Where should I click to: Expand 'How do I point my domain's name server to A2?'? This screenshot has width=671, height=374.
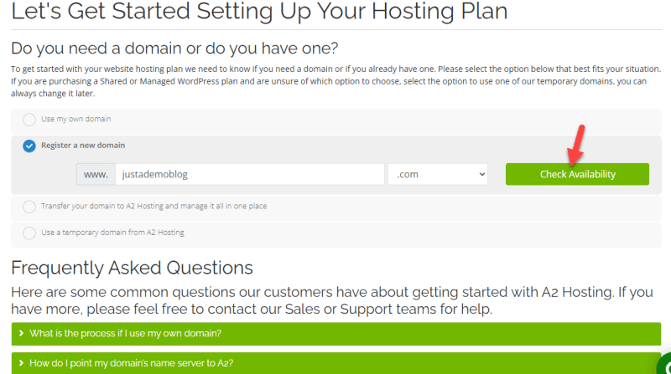click(336, 363)
